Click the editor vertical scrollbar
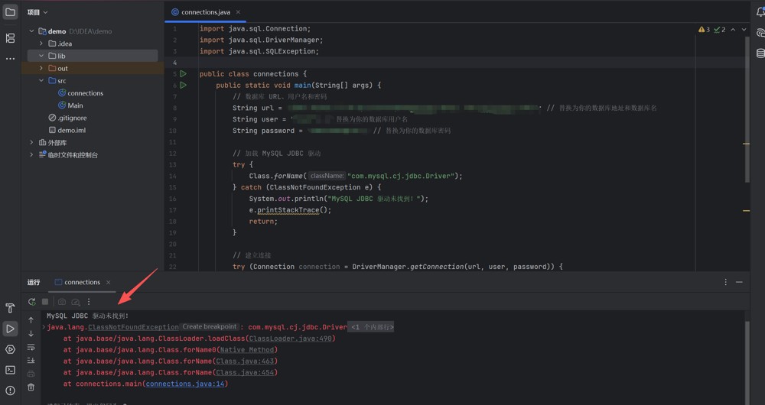The height and width of the screenshot is (405, 765). 747,110
